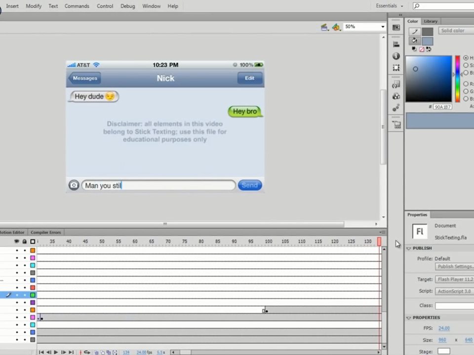Click the Center Frame red marker icon

[x=80, y=352]
